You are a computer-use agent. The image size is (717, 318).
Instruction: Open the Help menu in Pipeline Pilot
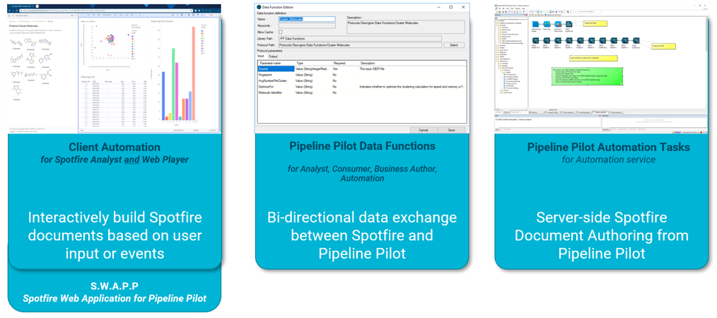point(523,8)
